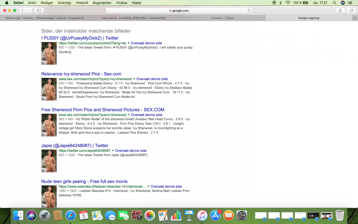Screen dimensions: 358x224
Task: Open the battery status showing 100 %
Action: (x=301, y=3)
